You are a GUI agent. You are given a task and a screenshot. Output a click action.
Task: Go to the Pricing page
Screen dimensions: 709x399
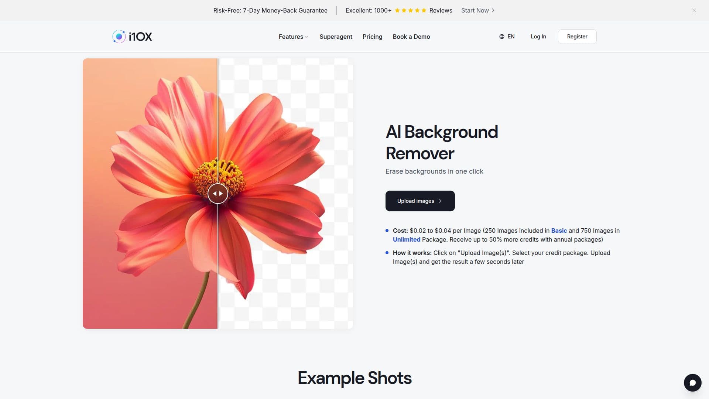coord(372,37)
